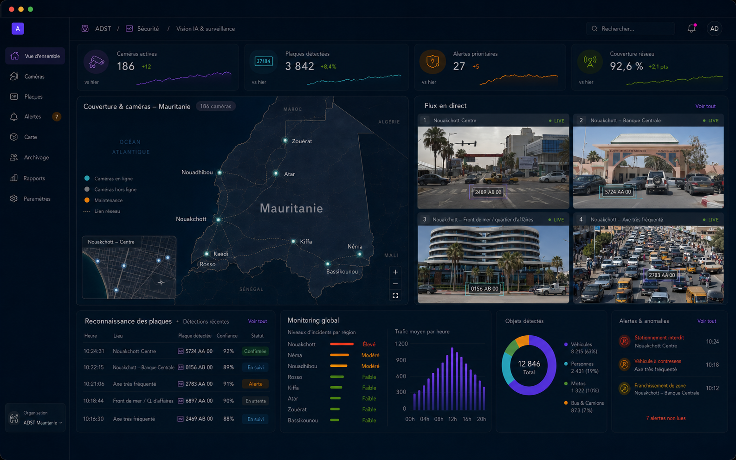Open Caméras in the sidebar
Viewport: 736px width, 460px height.
(x=35, y=77)
